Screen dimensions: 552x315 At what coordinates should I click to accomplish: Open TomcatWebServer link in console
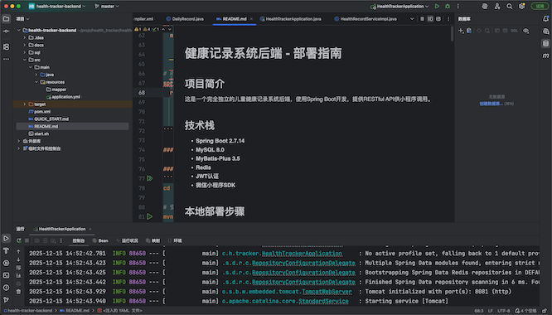tap(327, 292)
